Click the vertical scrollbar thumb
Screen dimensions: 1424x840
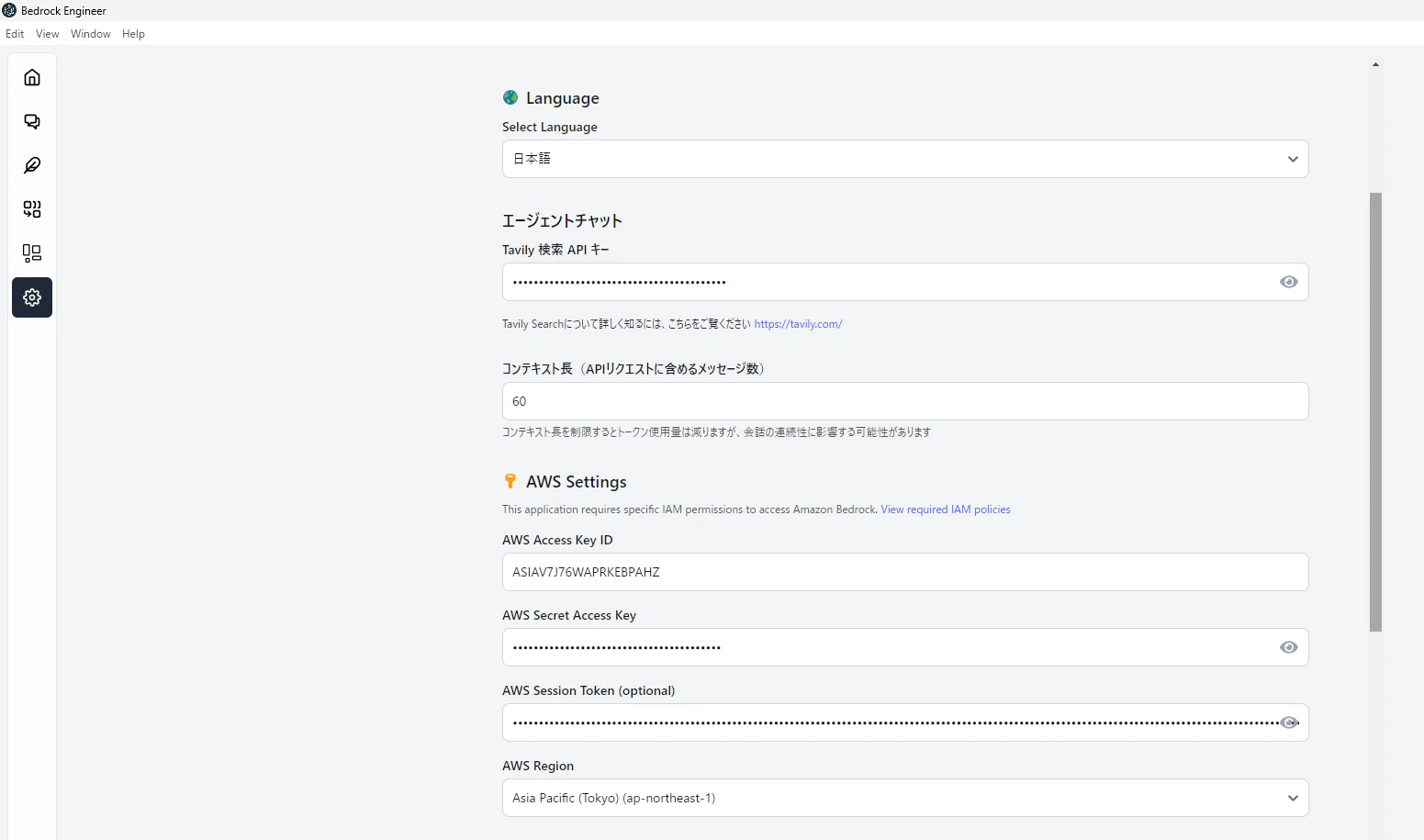click(1375, 412)
